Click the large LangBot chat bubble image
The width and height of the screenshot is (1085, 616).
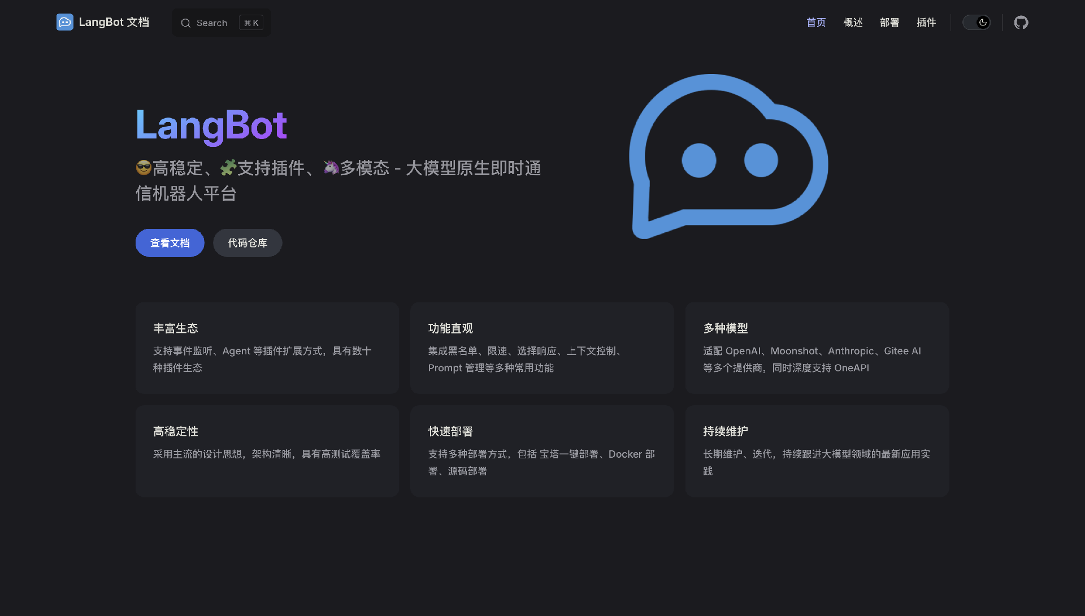pos(728,157)
